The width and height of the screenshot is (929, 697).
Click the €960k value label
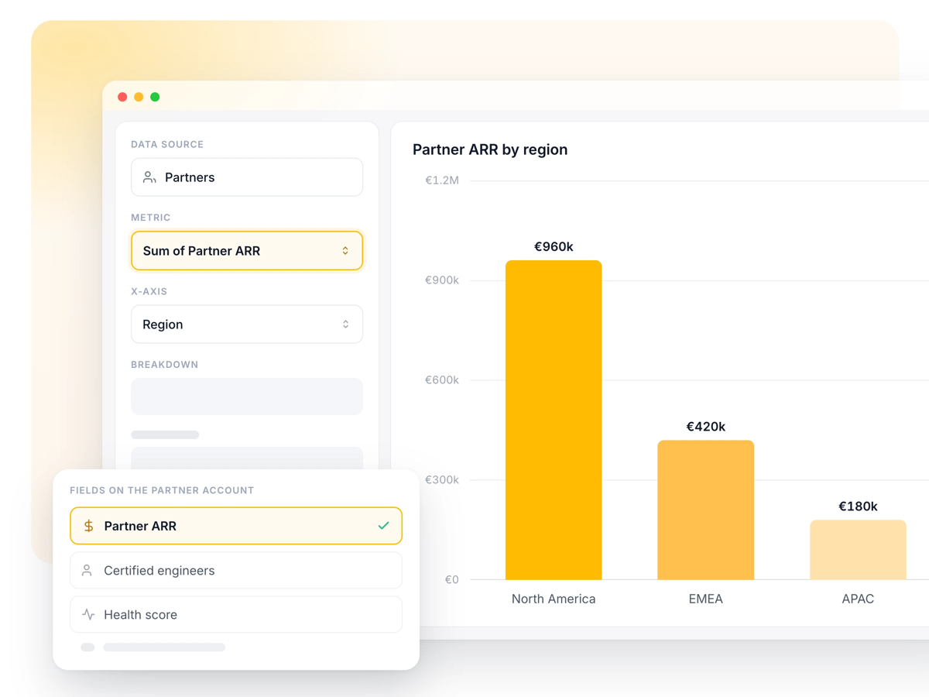point(554,246)
